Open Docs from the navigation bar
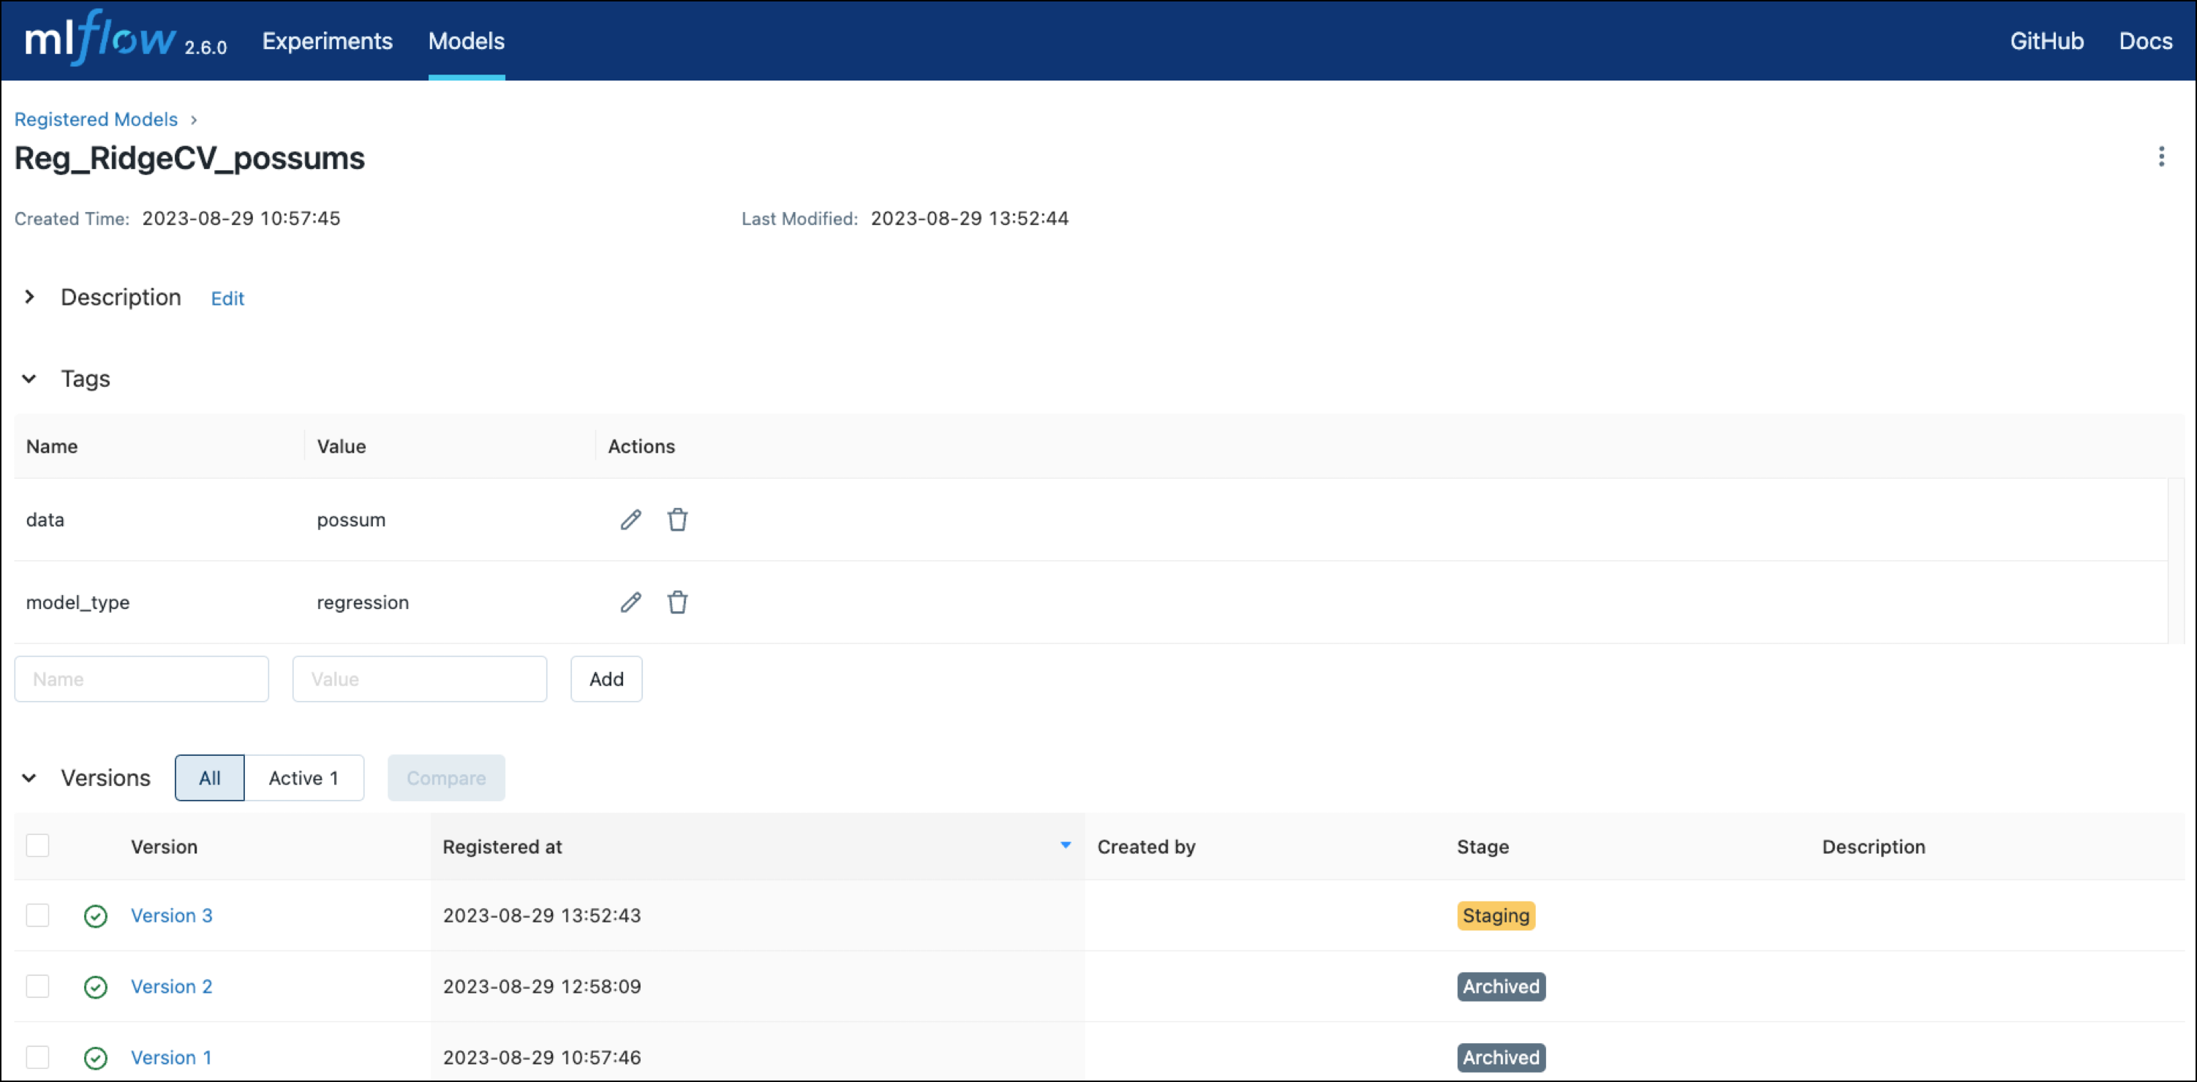The height and width of the screenshot is (1082, 2197). point(2146,40)
